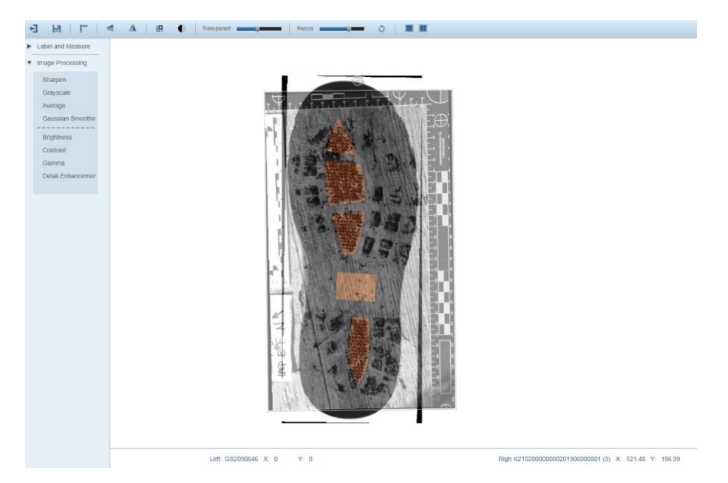Image resolution: width=728 pixels, height=483 pixels.
Task: Click the vertical flip triangle icon
Action: coord(133,29)
